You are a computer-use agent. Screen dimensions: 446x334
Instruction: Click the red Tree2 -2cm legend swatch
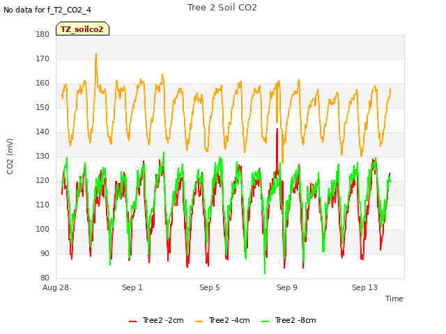(133, 321)
